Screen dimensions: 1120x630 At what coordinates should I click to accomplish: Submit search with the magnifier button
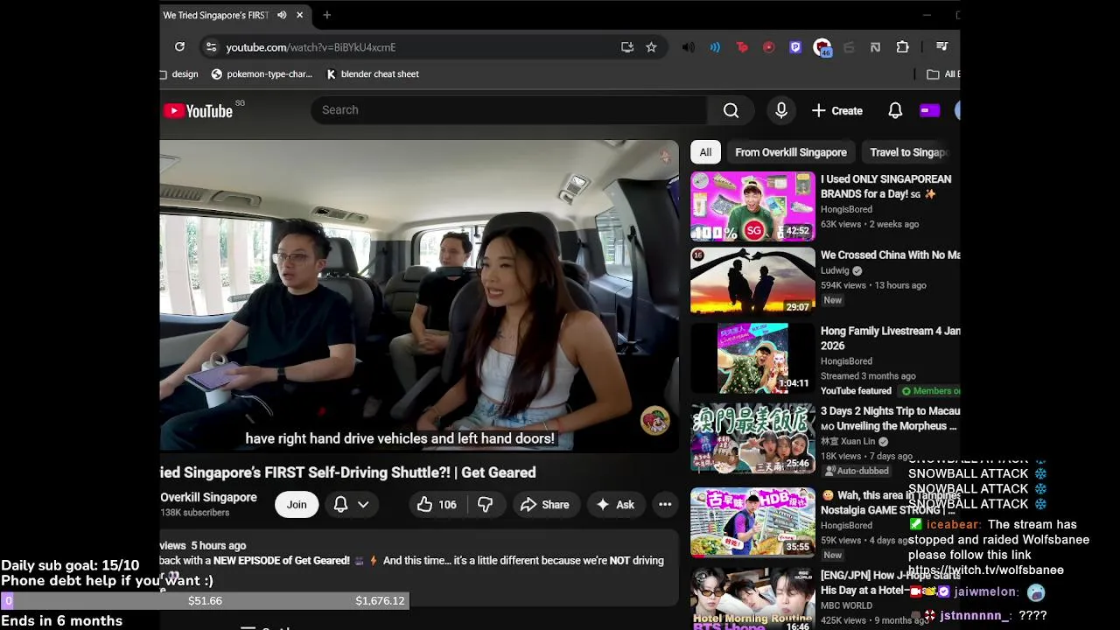tap(731, 110)
